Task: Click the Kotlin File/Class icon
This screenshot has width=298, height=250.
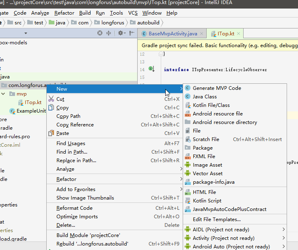Action: 188,105
